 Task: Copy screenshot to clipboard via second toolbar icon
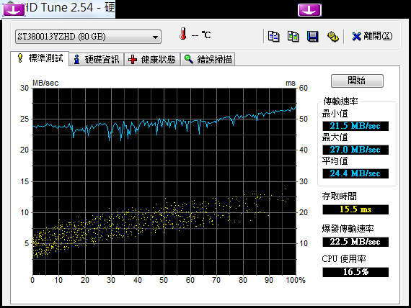(293, 37)
